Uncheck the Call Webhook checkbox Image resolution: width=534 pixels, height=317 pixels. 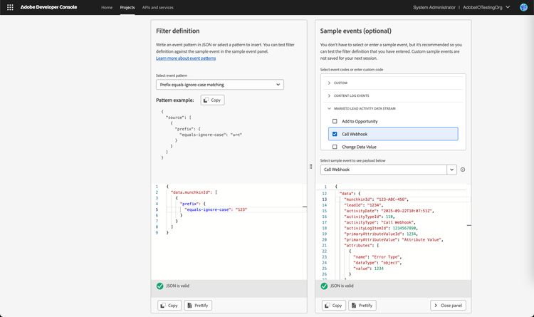(335, 134)
